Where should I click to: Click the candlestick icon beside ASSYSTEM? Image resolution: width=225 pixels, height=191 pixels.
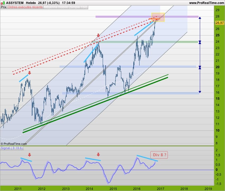tap(3, 3)
